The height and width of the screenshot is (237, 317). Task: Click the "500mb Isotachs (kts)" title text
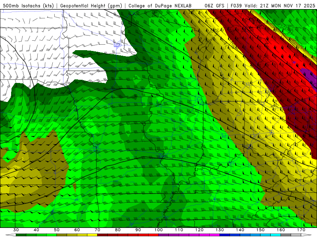(x=28, y=6)
